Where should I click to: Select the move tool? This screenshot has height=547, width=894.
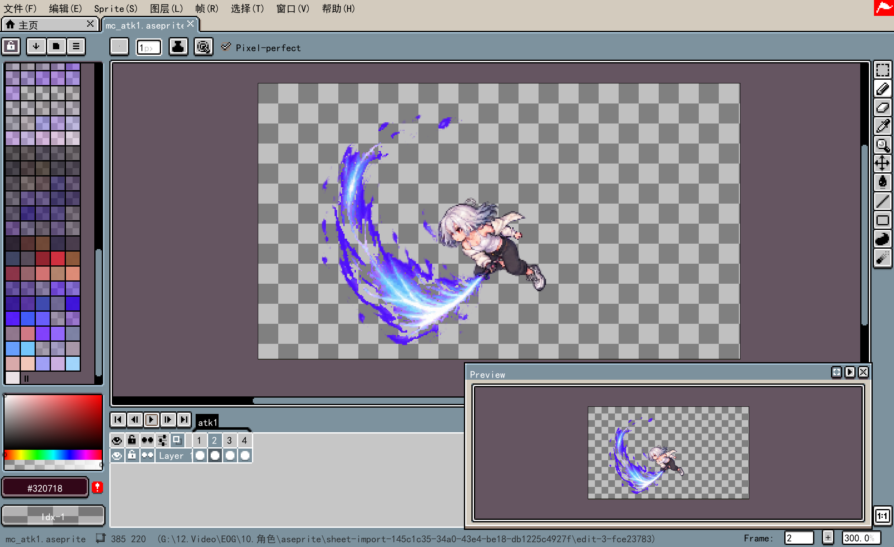[x=882, y=163]
